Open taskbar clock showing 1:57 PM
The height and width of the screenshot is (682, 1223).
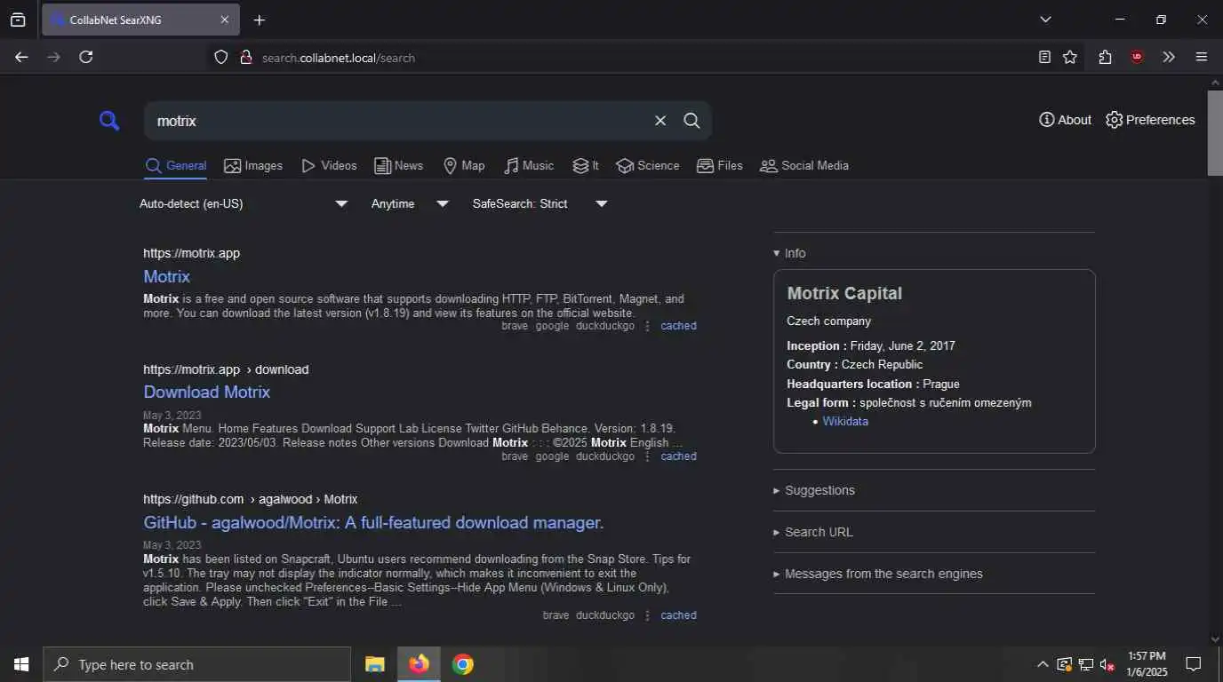pos(1146,664)
